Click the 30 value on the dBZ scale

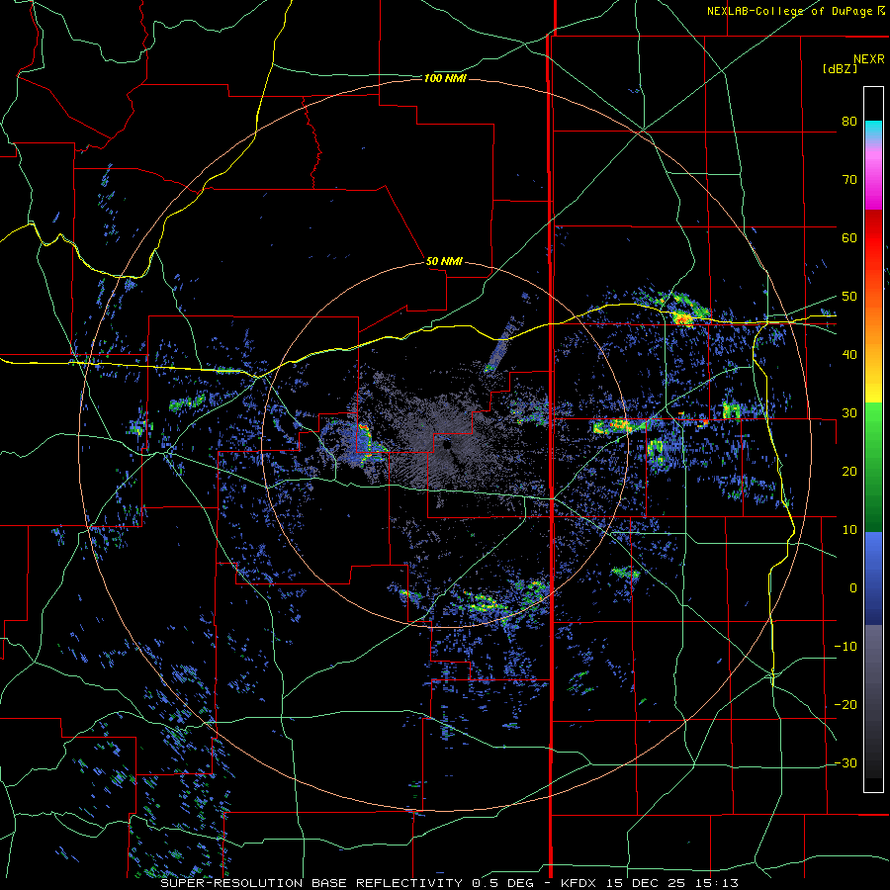click(x=849, y=413)
